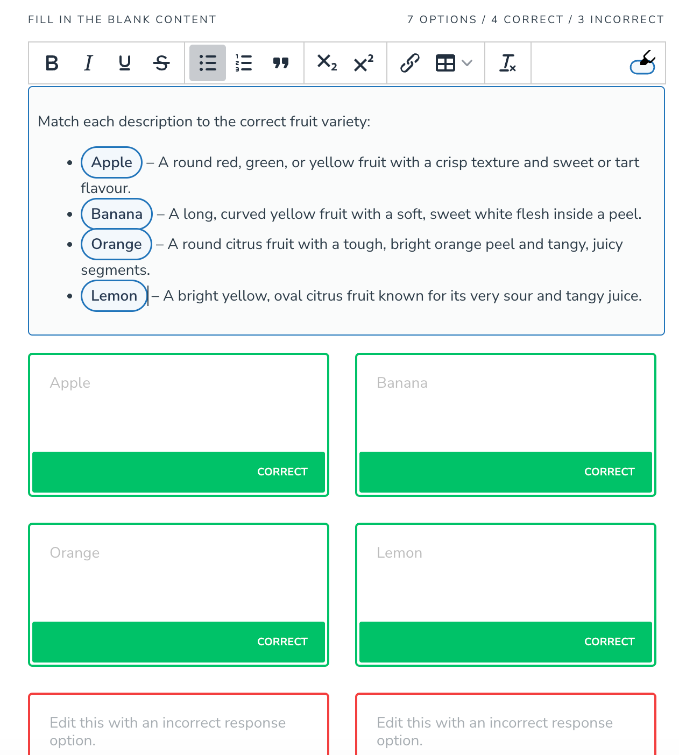Apply strikethrough formatting
The width and height of the screenshot is (679, 755).
(161, 63)
